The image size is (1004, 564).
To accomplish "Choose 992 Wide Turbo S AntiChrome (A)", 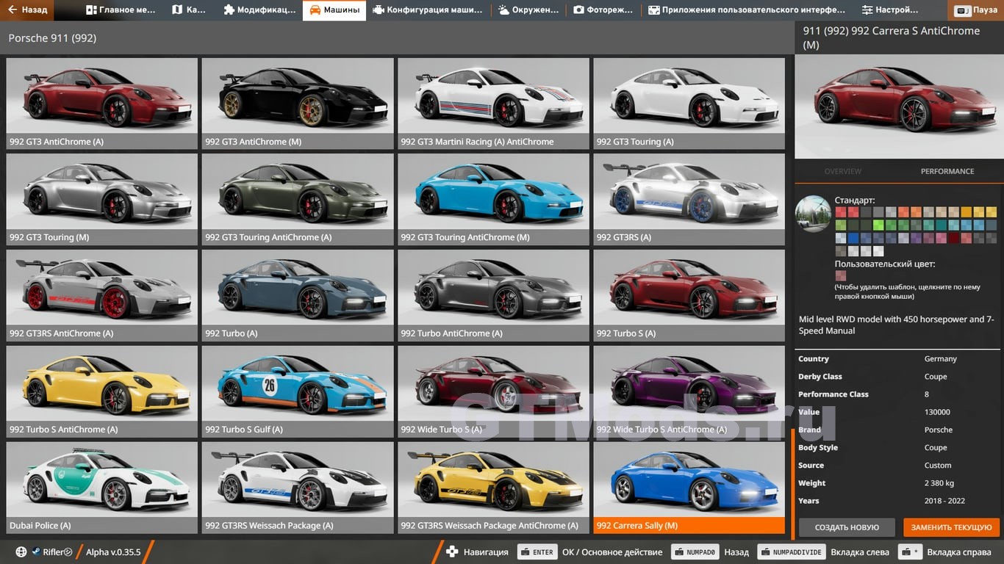I will pyautogui.click(x=689, y=392).
